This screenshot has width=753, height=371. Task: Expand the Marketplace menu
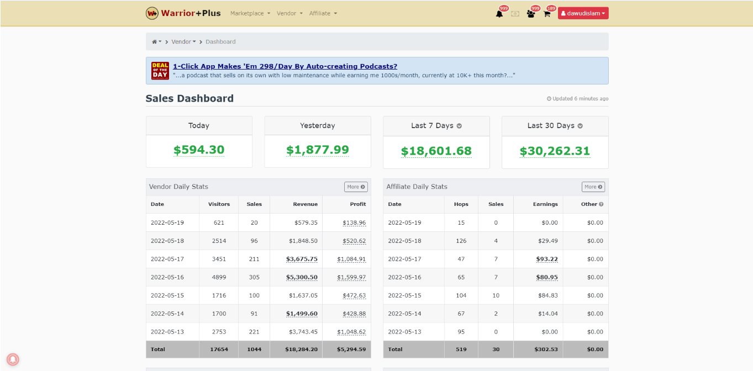(250, 13)
